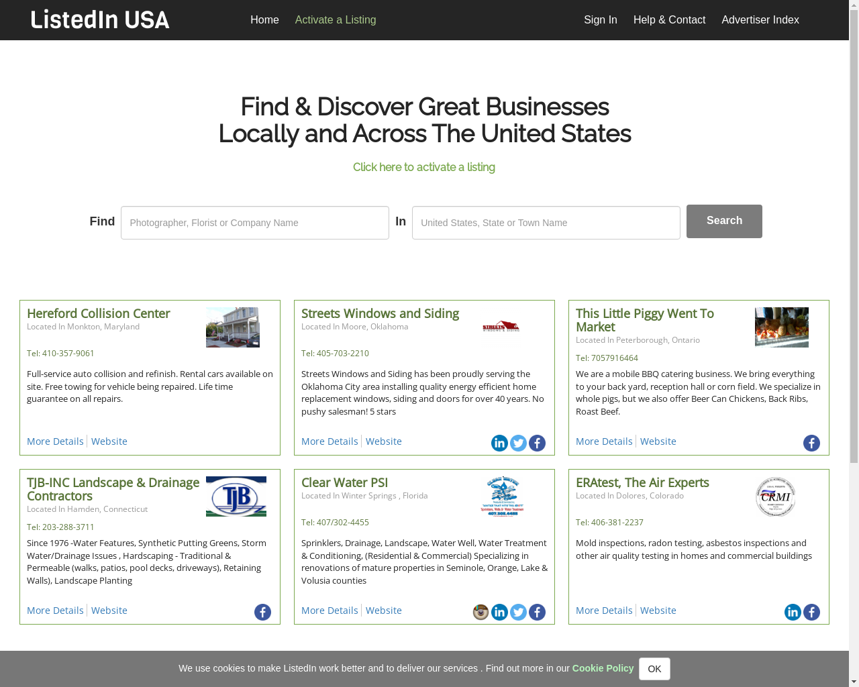View TJB logo thumbnail
Viewport: 859px width, 687px height.
[236, 496]
